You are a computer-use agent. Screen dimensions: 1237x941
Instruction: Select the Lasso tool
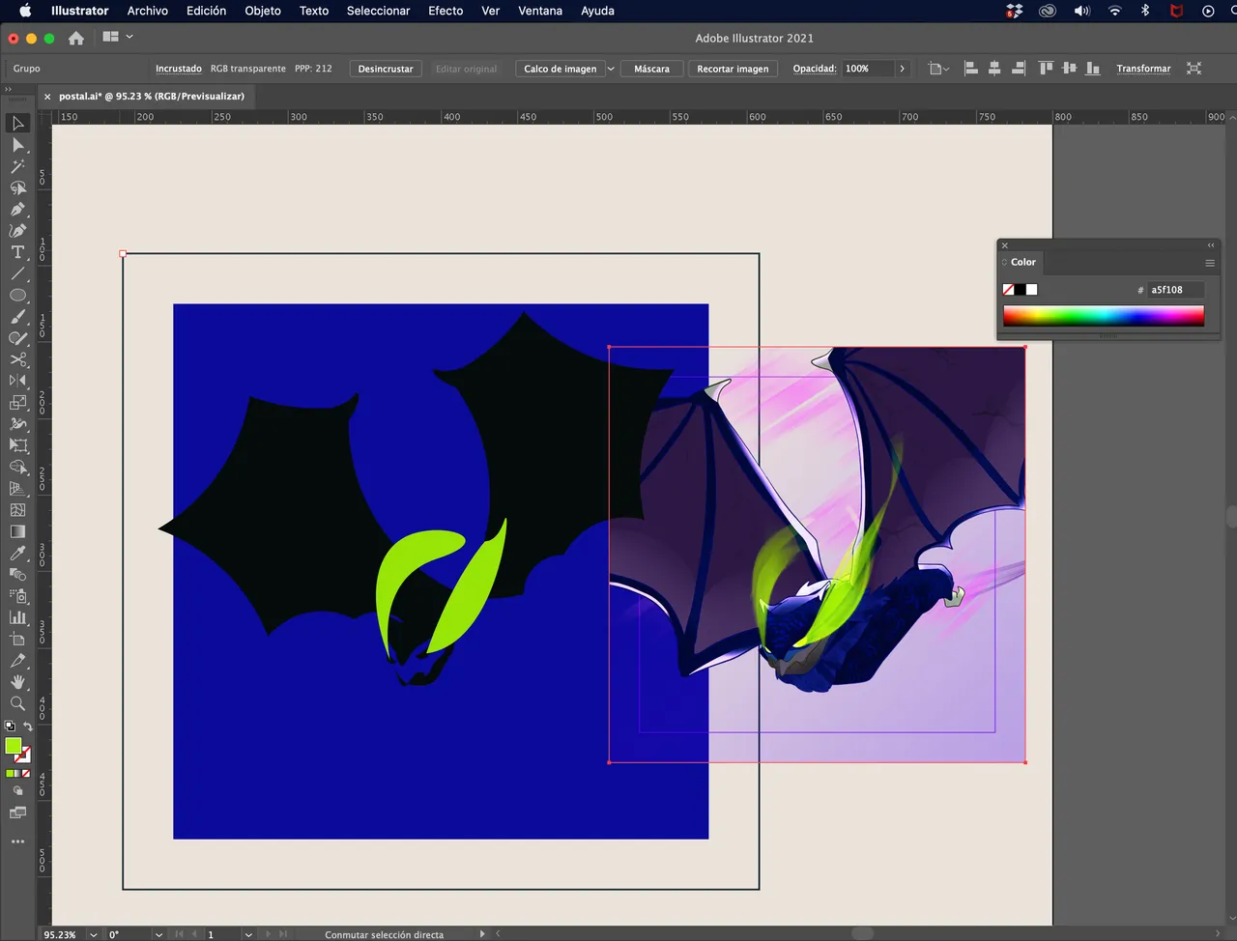tap(17, 187)
